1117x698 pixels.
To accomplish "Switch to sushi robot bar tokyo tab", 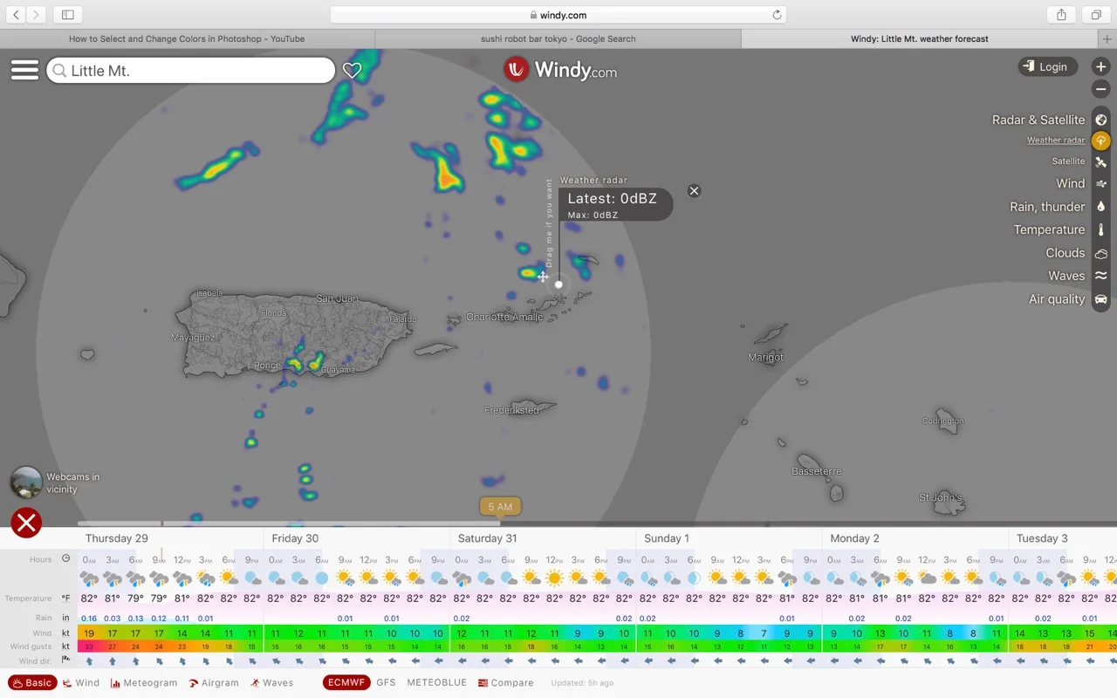I will (558, 38).
